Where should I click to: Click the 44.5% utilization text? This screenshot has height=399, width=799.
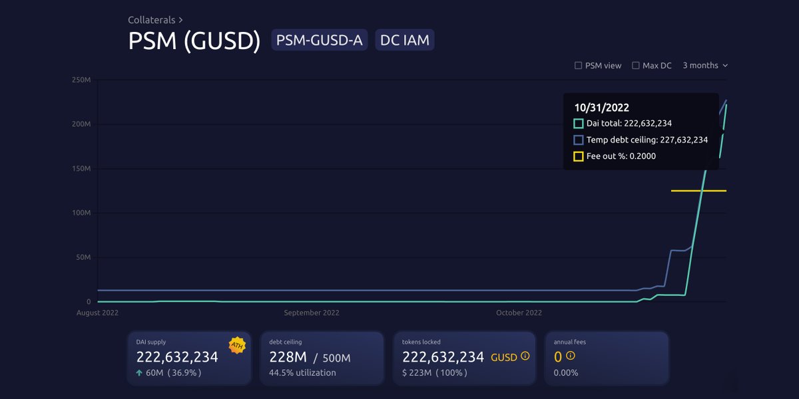click(x=302, y=373)
